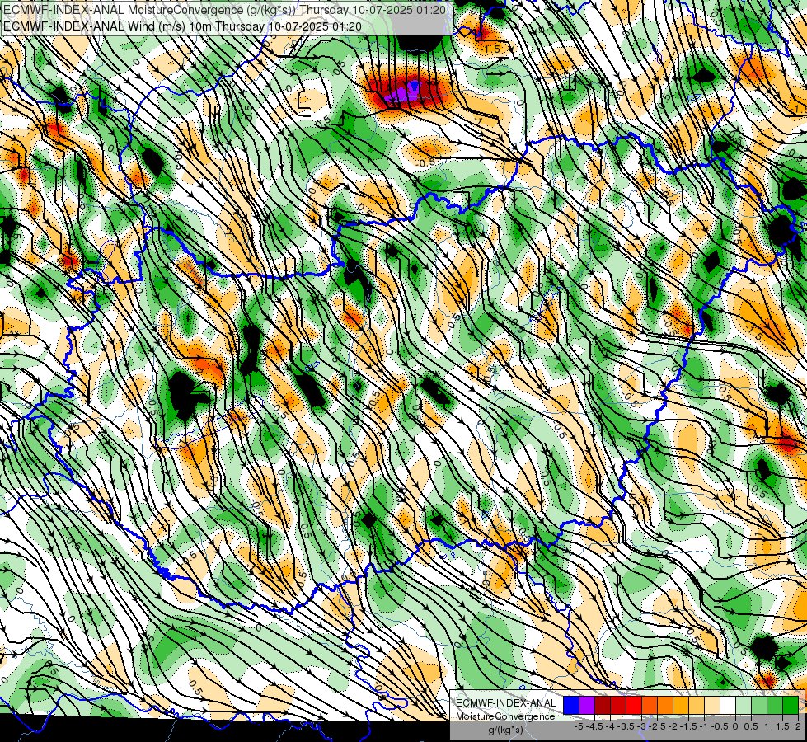807x742 pixels.
Task: Pick the darkest green swatch ending at 2
Action: click(791, 706)
